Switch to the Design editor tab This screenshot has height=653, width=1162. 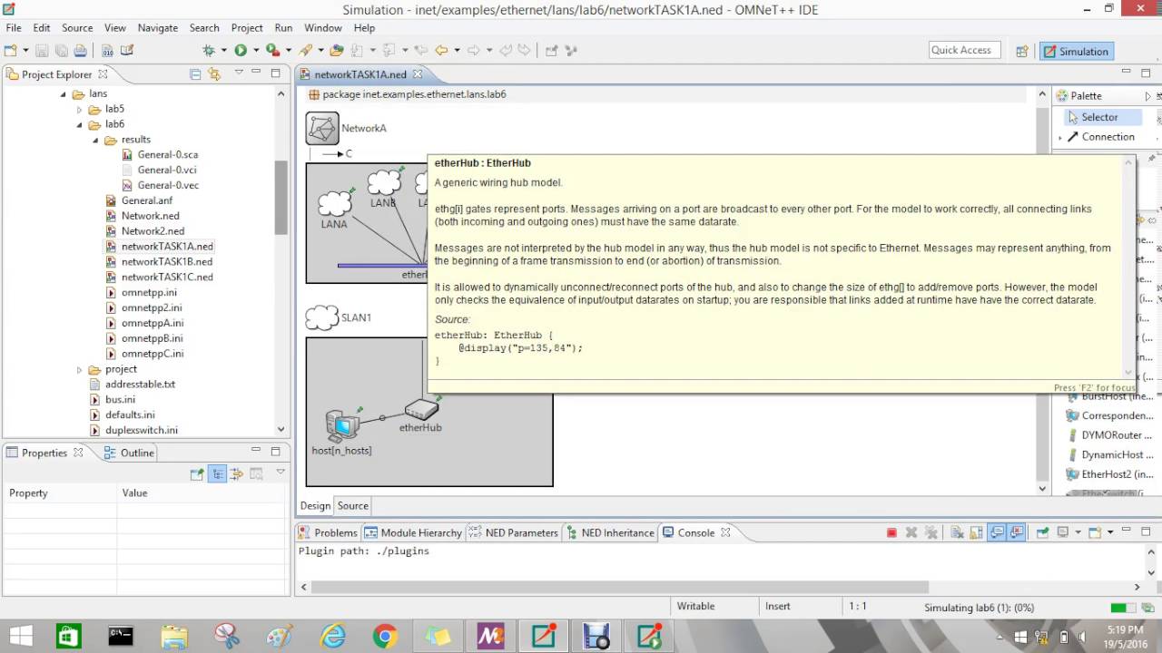[x=316, y=506]
